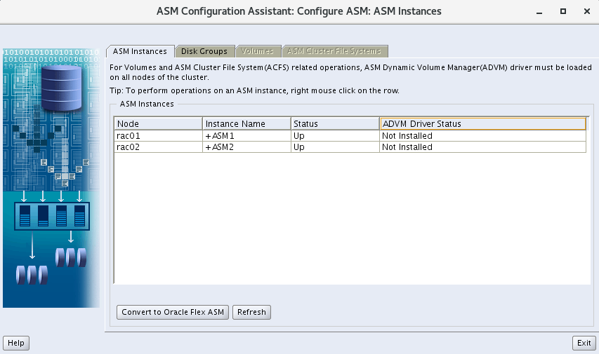Select the +ASM2 instance cell

[x=246, y=147]
